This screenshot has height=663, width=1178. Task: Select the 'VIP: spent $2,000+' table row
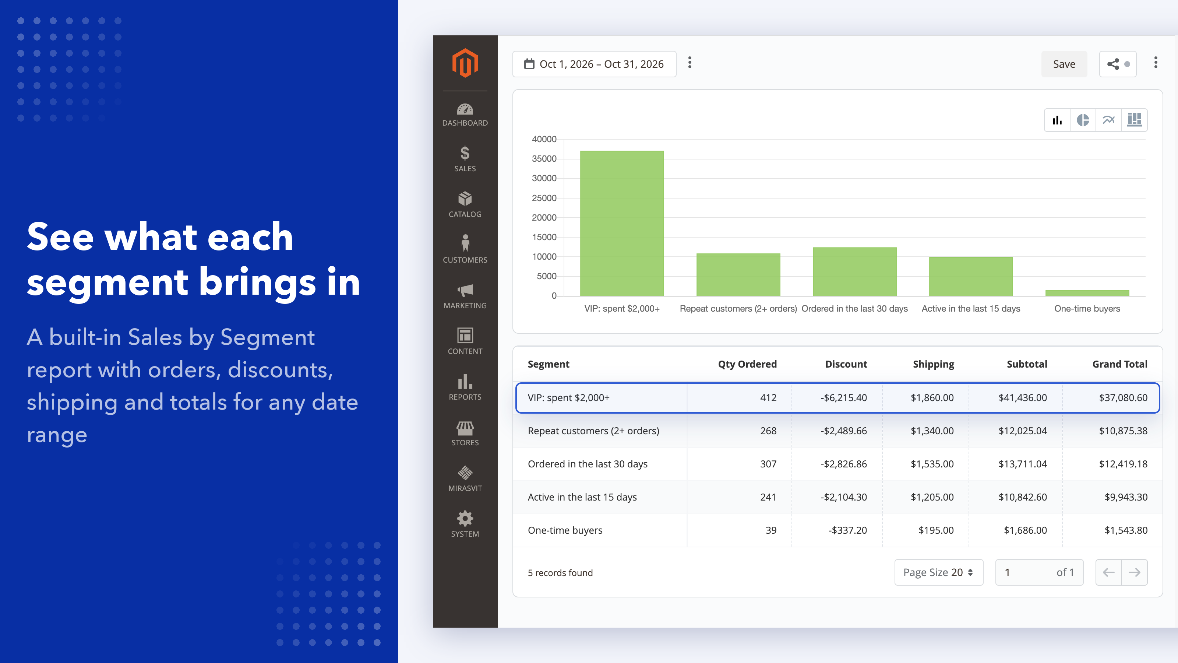[x=837, y=398]
